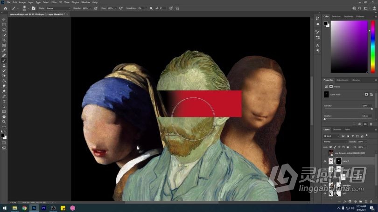Open the brush settings panel icon
Image resolution: width=378 pixels, height=212 pixels.
(x=34, y=8)
